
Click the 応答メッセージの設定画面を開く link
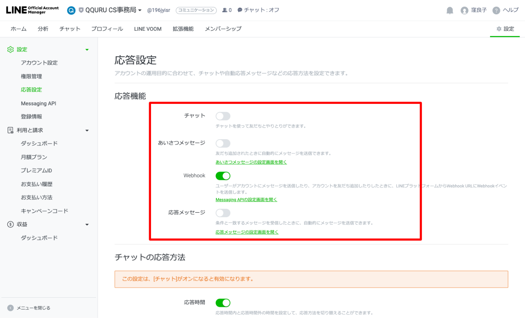(x=247, y=232)
